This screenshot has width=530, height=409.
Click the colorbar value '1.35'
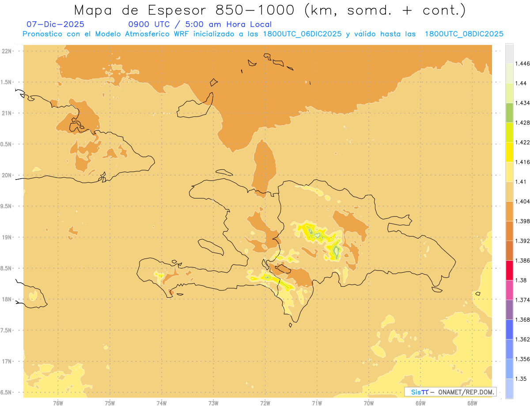pyautogui.click(x=521, y=379)
